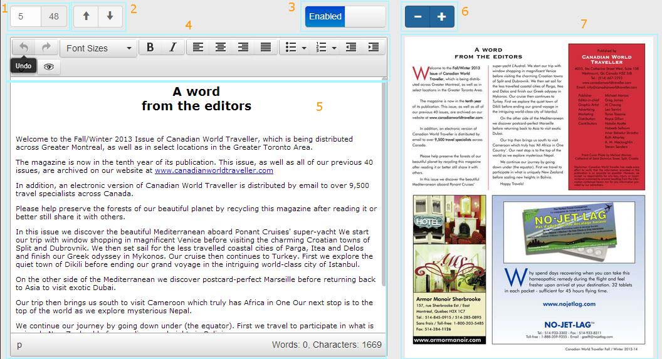
Task: Click paragraph starting 'Welcome to the Fall/Winter 2013'
Action: (184, 143)
